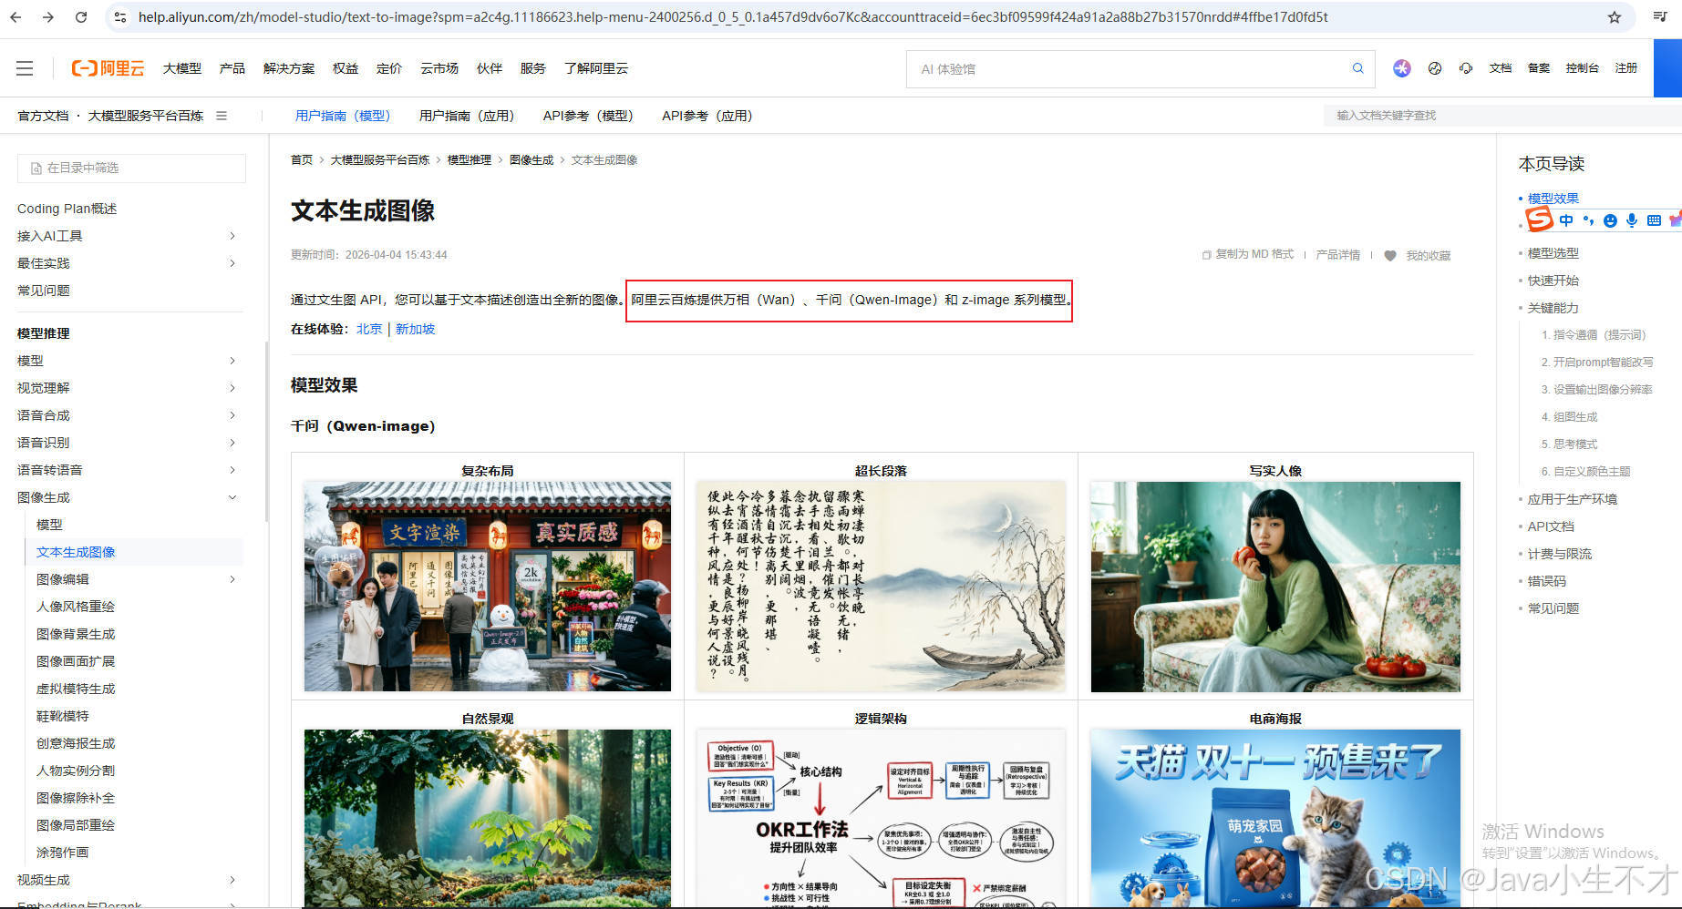The image size is (1682, 909).
Task: Open the 云市场 top menu
Action: pyautogui.click(x=439, y=68)
